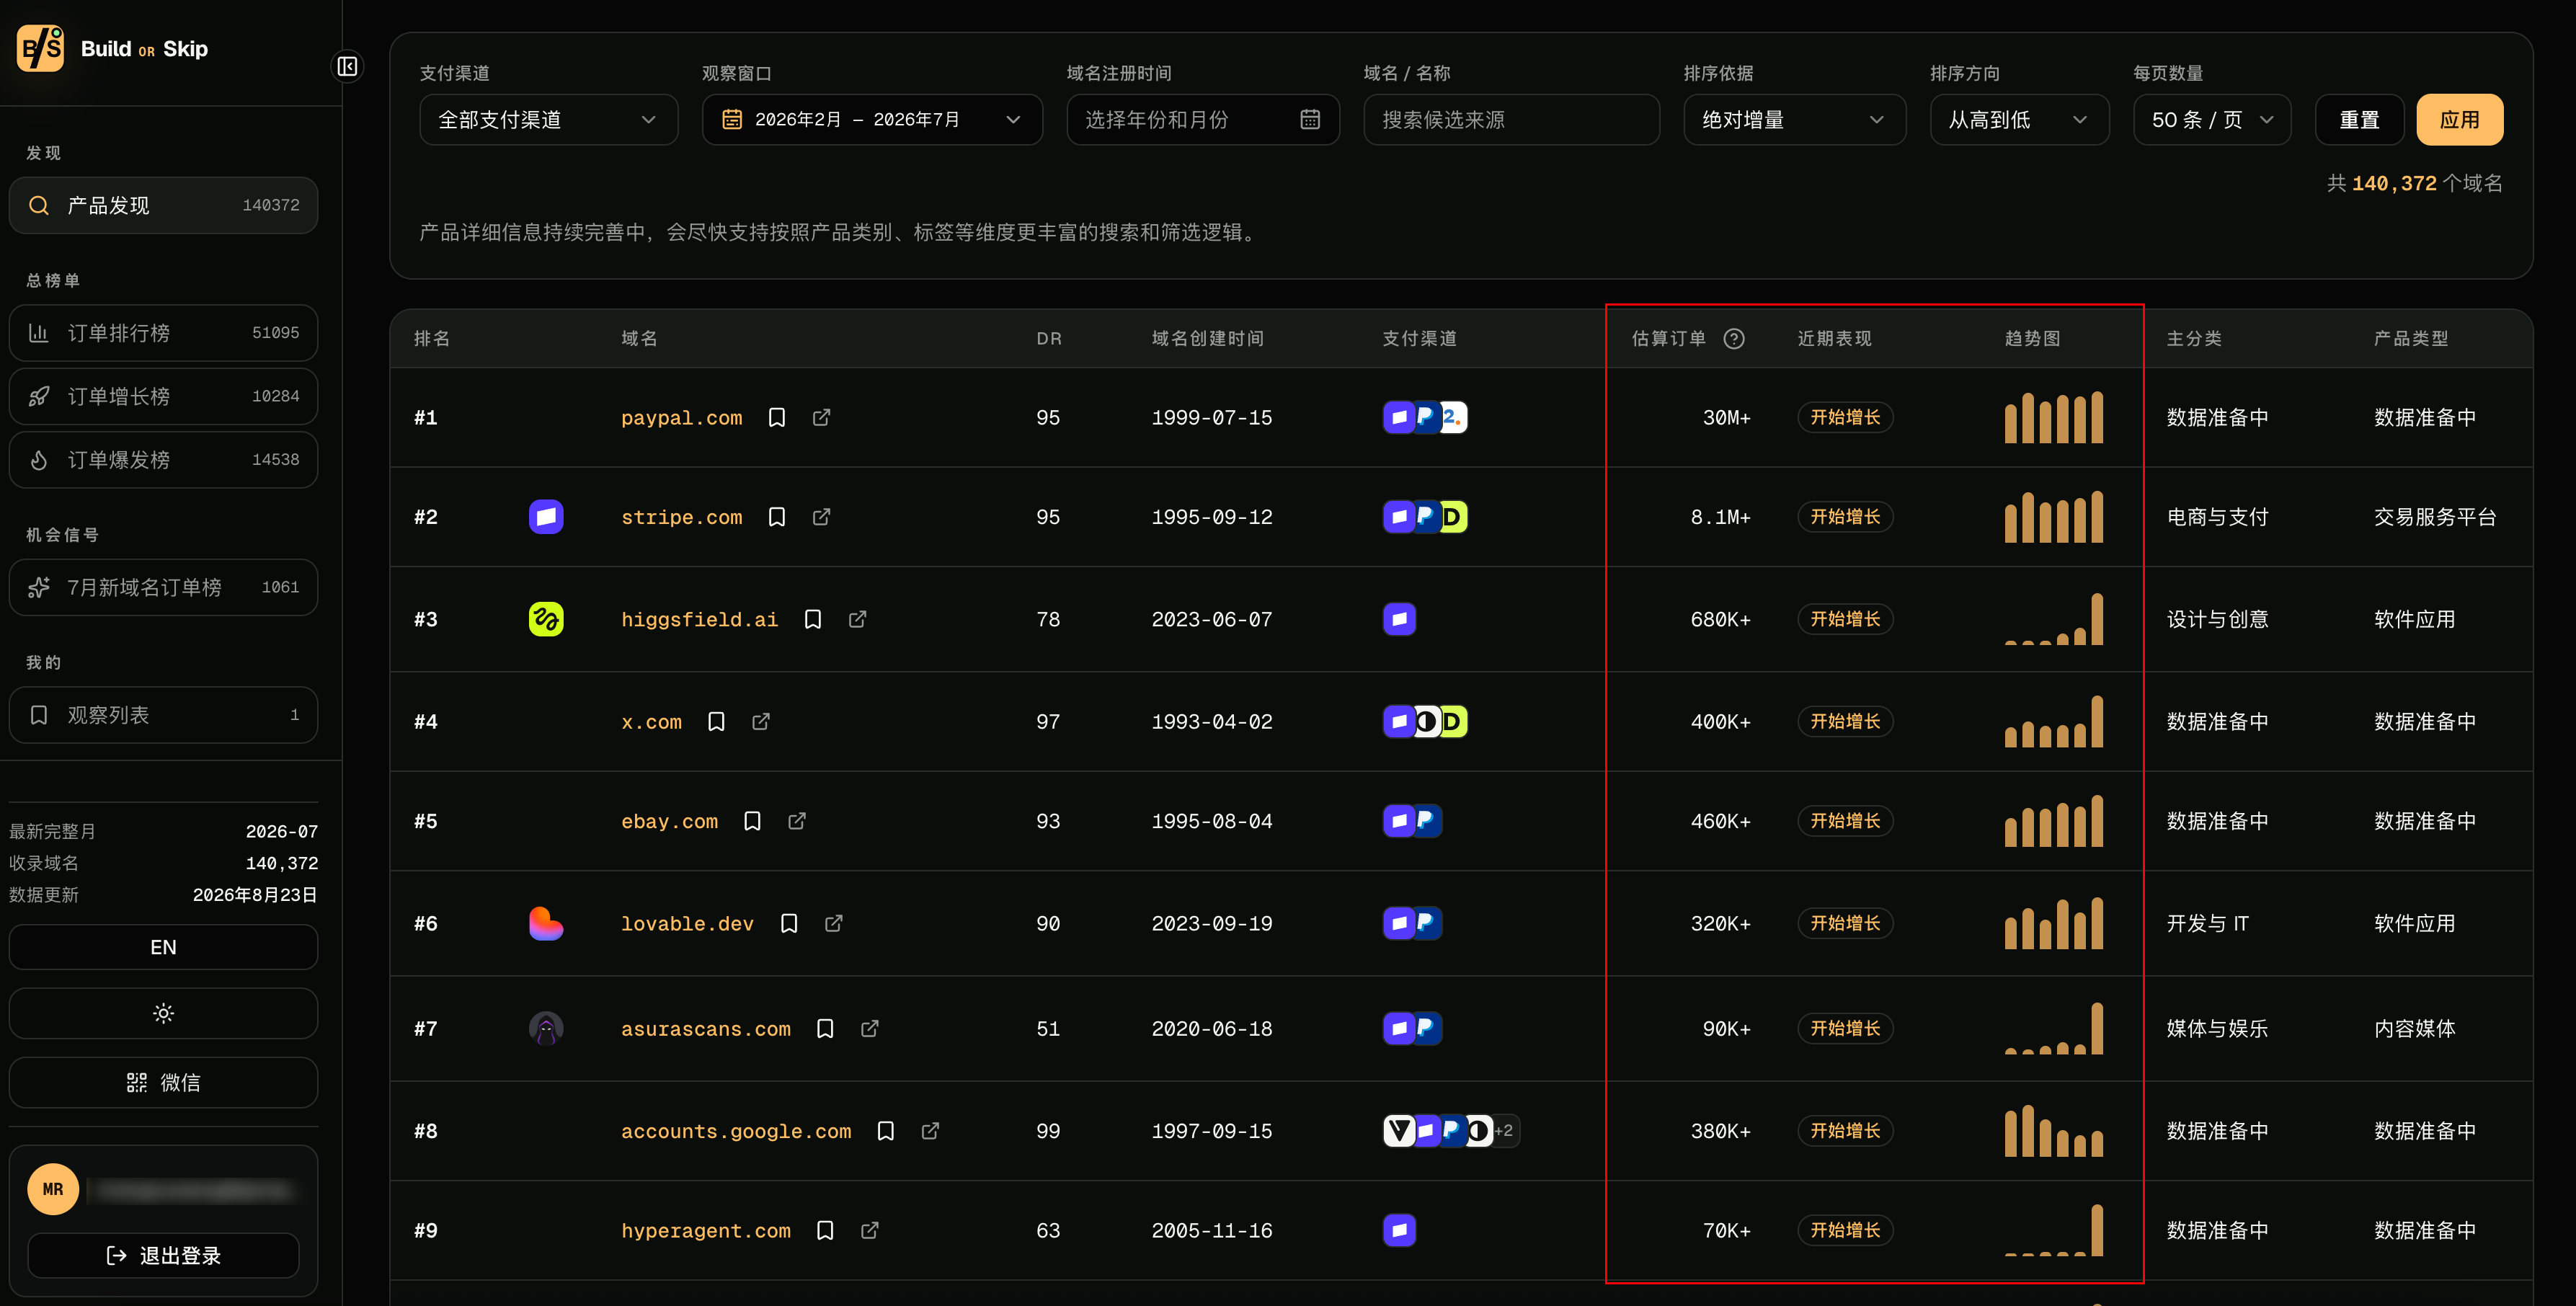
Task: Focus the 搜索候选来源 search field
Action: 1512,120
